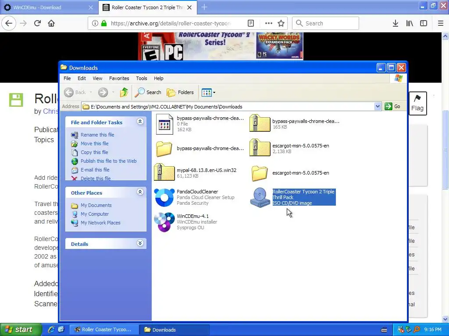
Task: Click Copy this file
Action: (x=94, y=152)
